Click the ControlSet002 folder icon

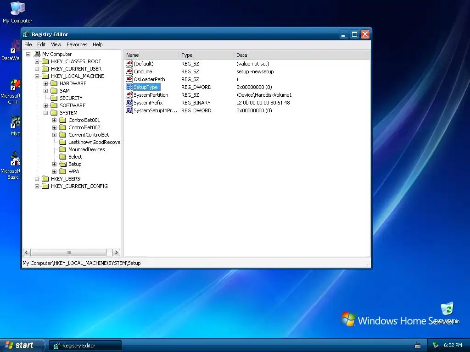(62, 127)
